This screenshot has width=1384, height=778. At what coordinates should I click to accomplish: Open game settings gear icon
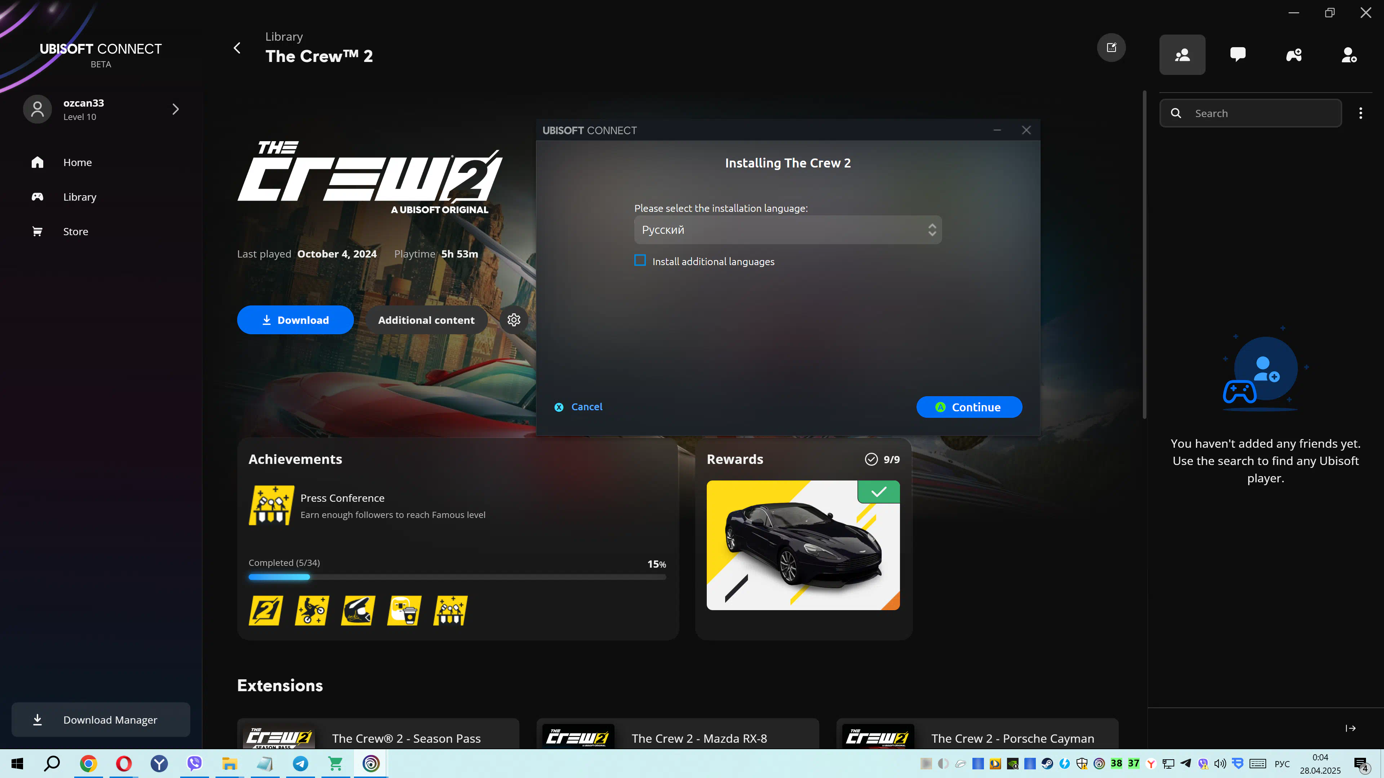(x=514, y=320)
